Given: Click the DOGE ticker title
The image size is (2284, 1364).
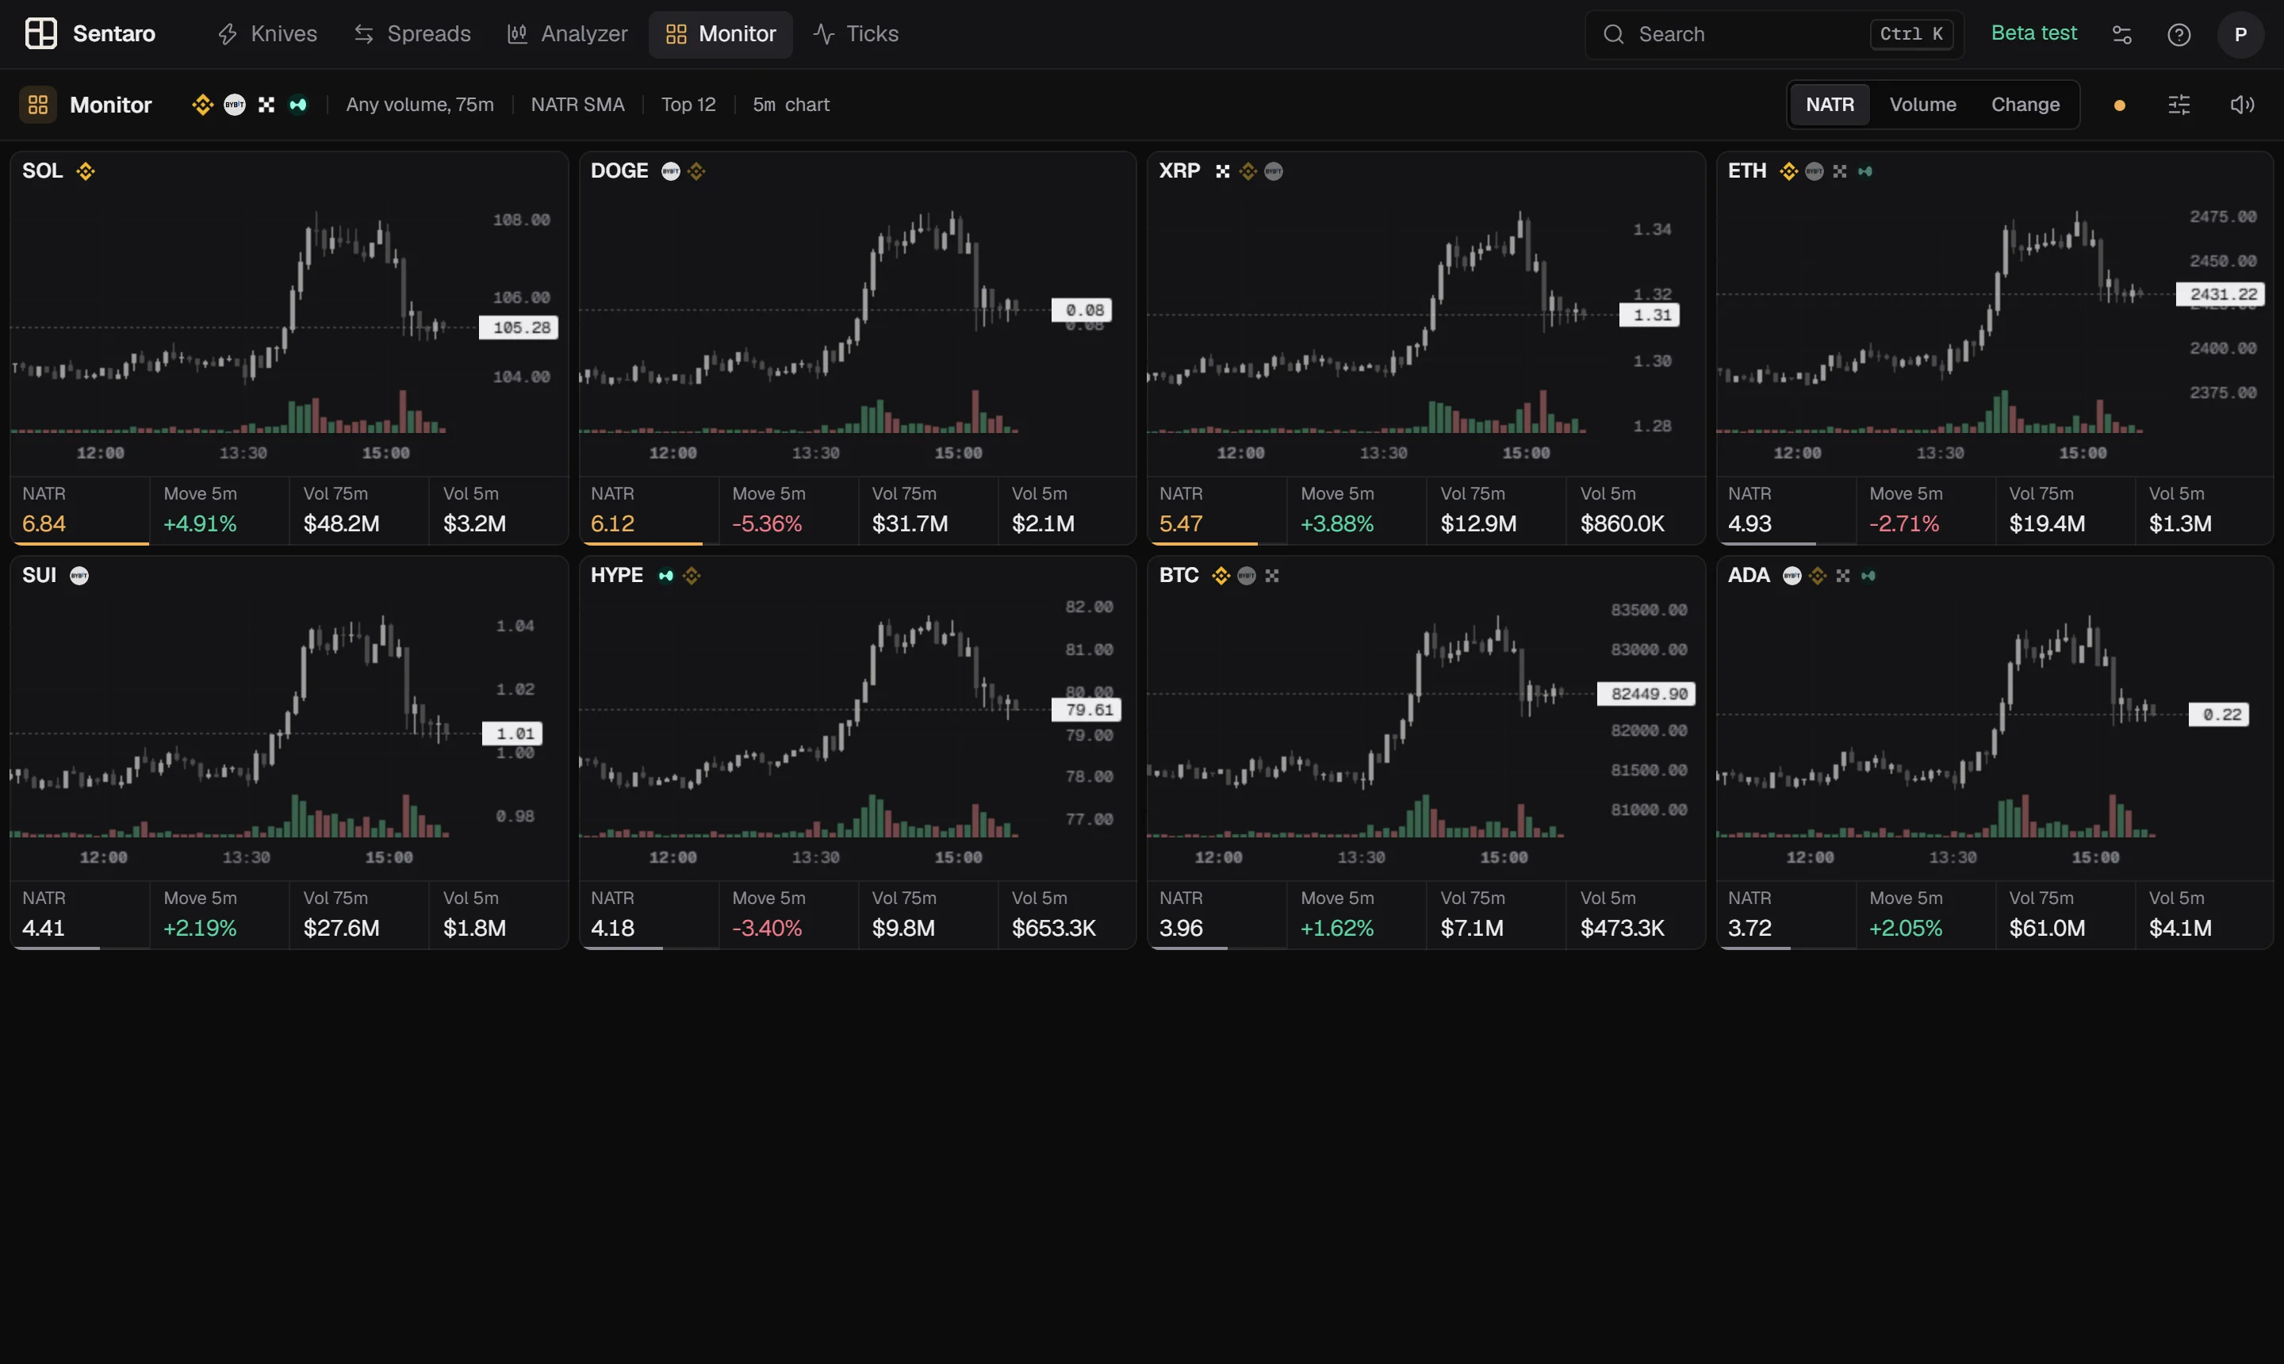Looking at the screenshot, I should (x=619, y=171).
